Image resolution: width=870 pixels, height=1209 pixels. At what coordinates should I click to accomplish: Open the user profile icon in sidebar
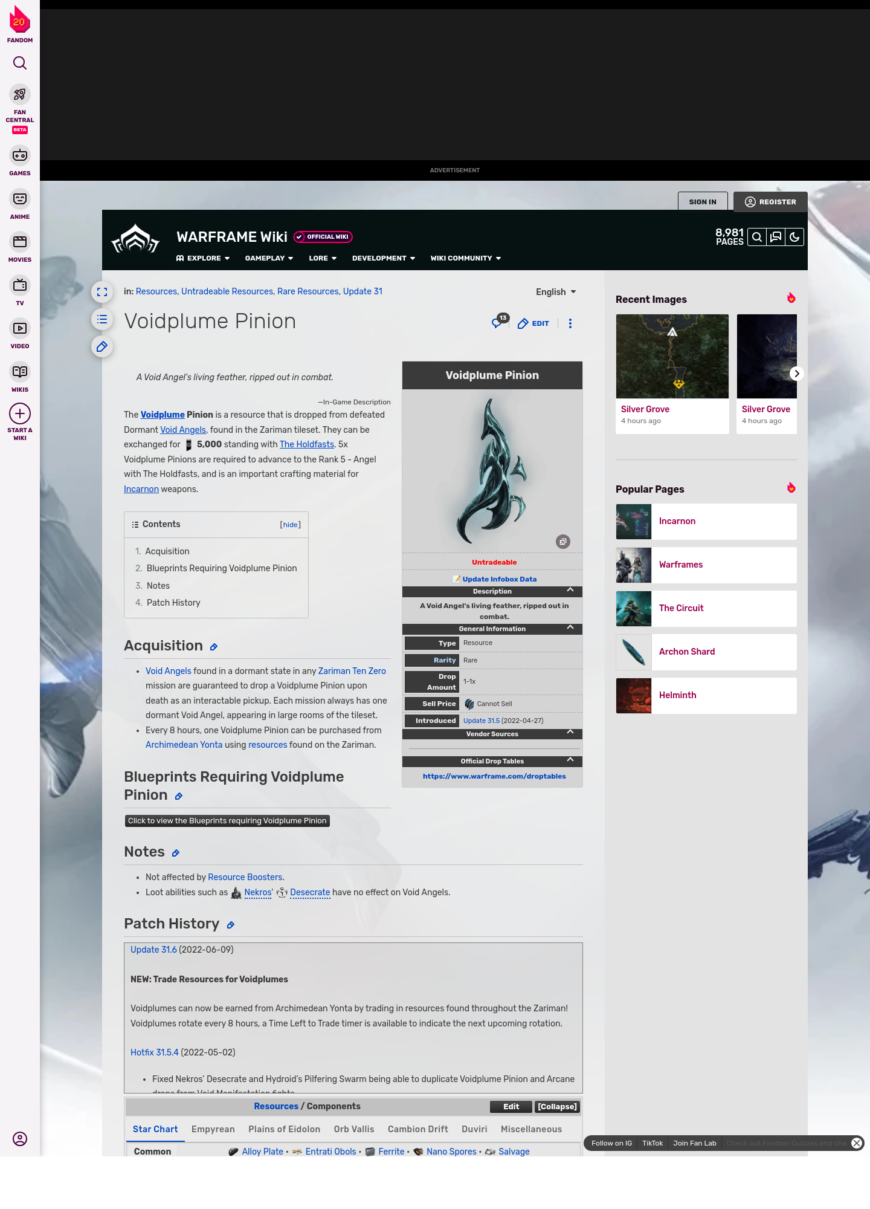tap(20, 1139)
